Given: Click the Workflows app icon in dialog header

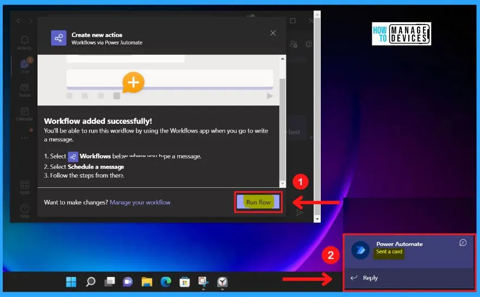Looking at the screenshot, I should click(59, 38).
